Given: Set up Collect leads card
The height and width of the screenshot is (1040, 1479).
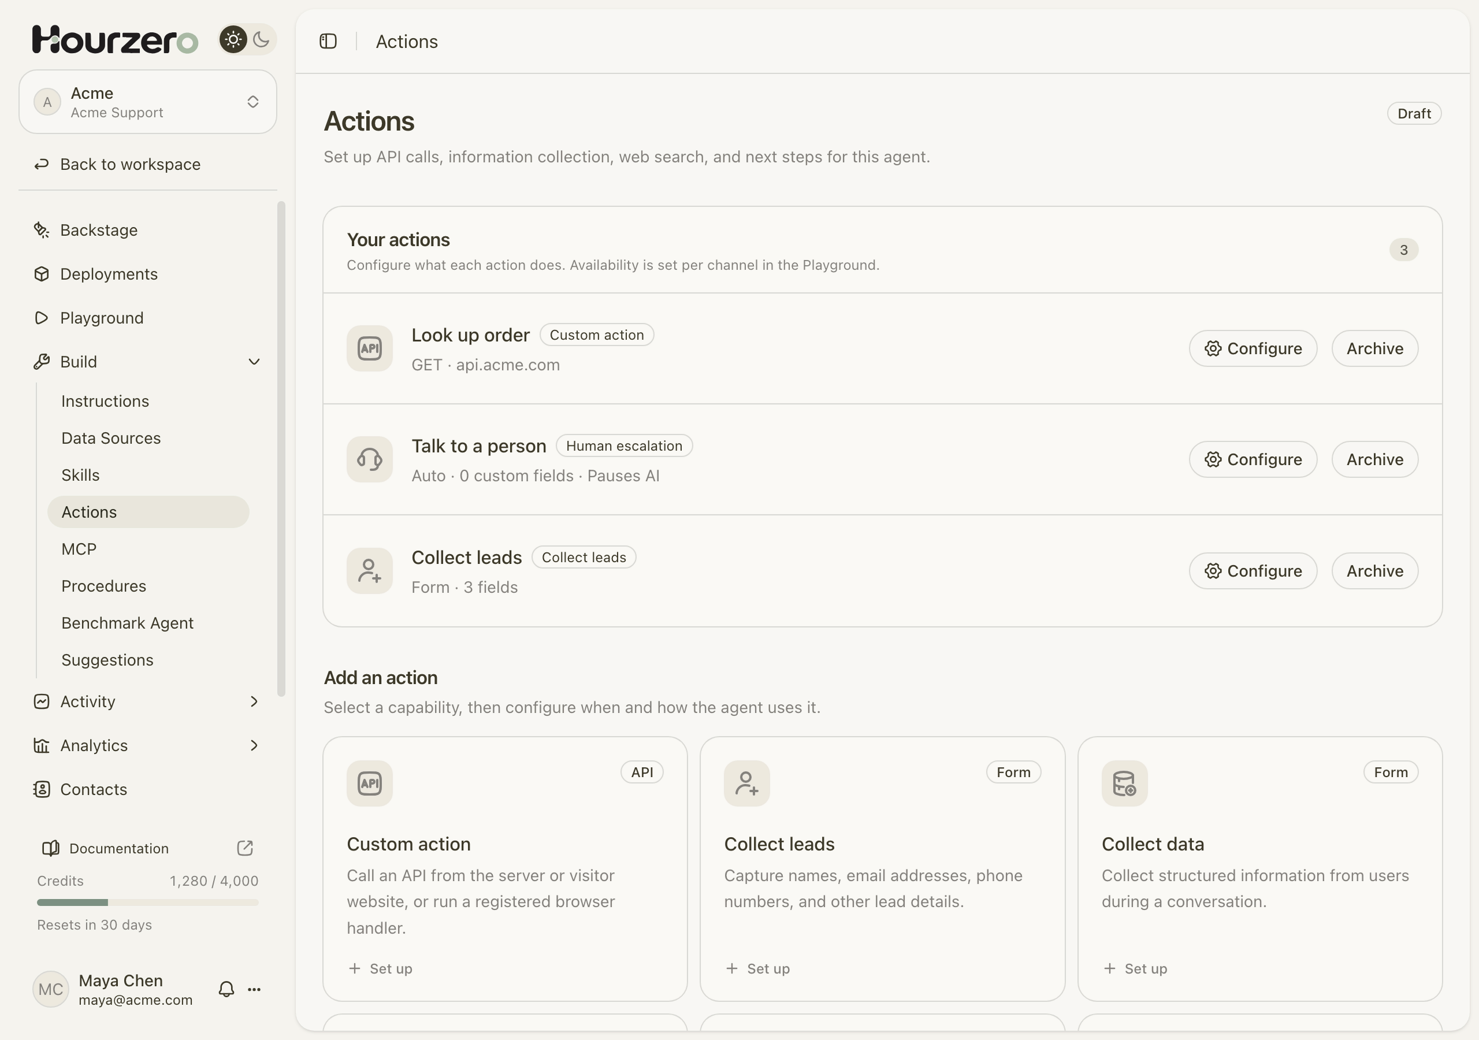Looking at the screenshot, I should [757, 968].
